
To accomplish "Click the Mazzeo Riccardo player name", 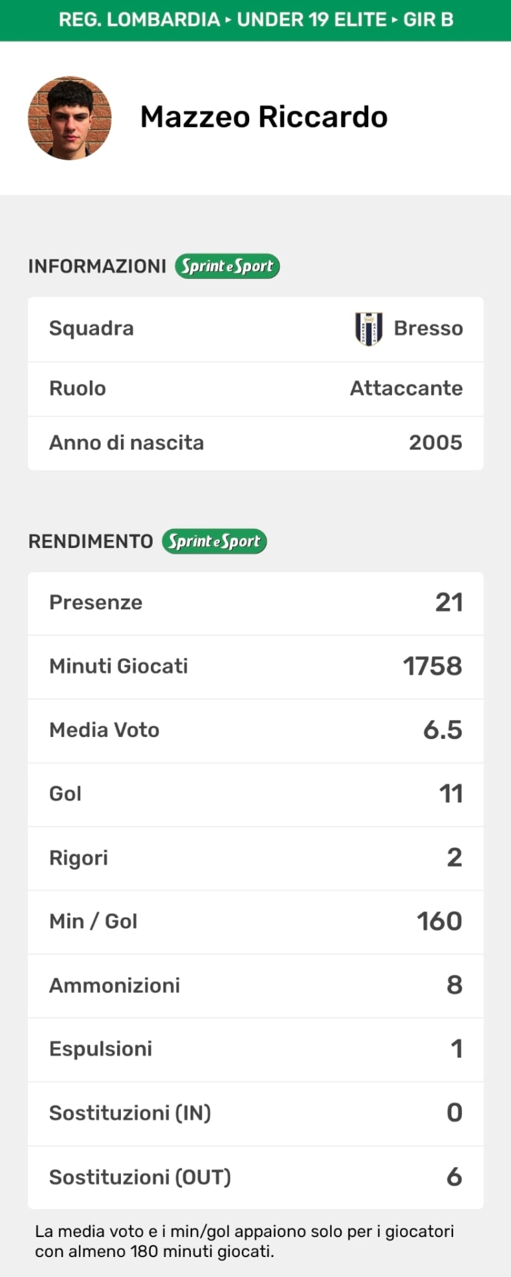I will pyautogui.click(x=264, y=117).
